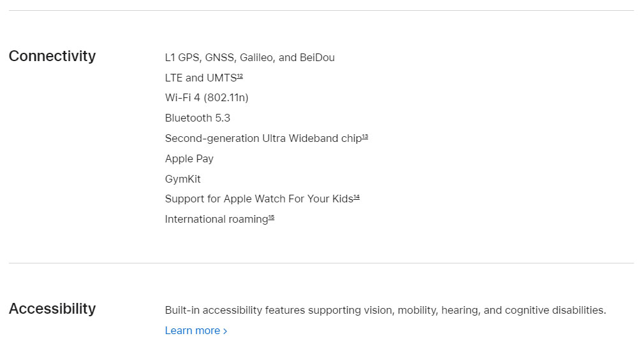Follow footnote 14 after Apple Watch For Your Kids
This screenshot has width=641, height=343.
[357, 197]
